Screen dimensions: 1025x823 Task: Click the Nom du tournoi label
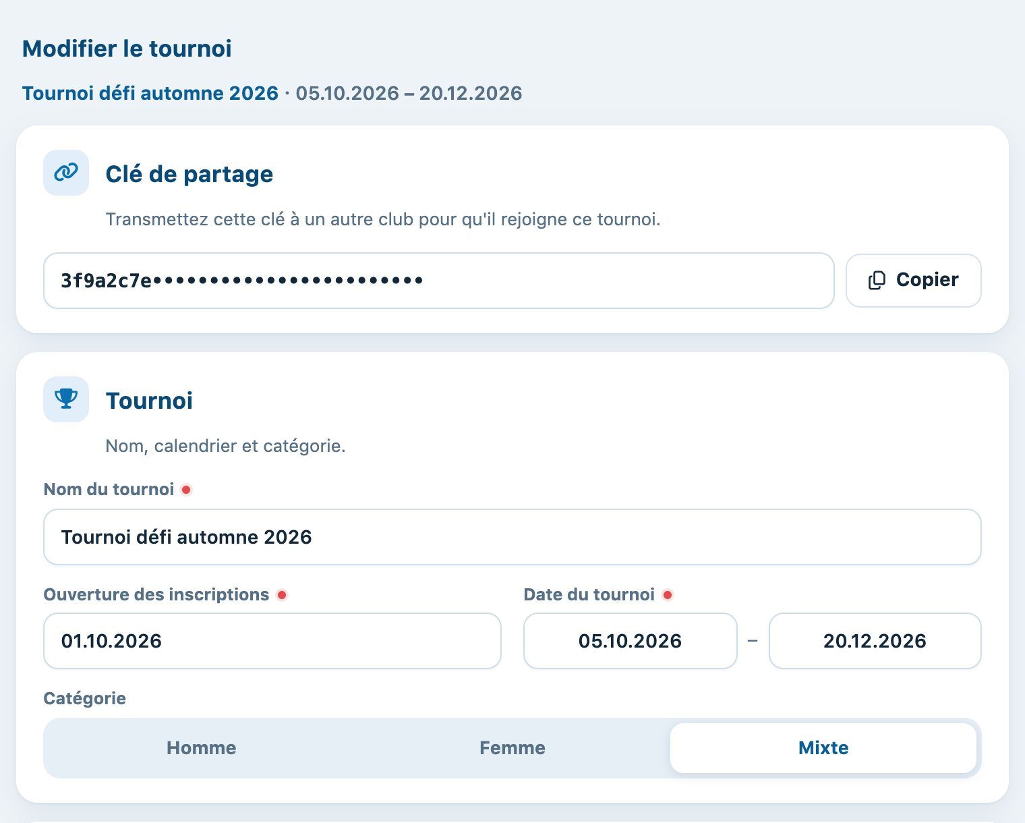tap(109, 489)
